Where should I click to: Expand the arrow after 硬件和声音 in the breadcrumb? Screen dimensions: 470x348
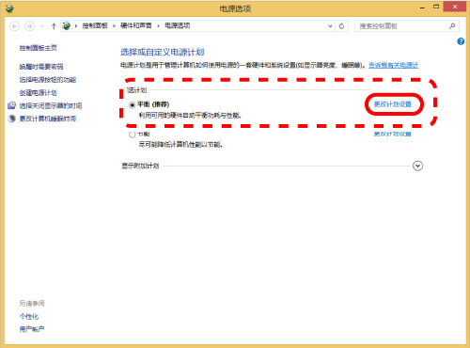pos(158,26)
